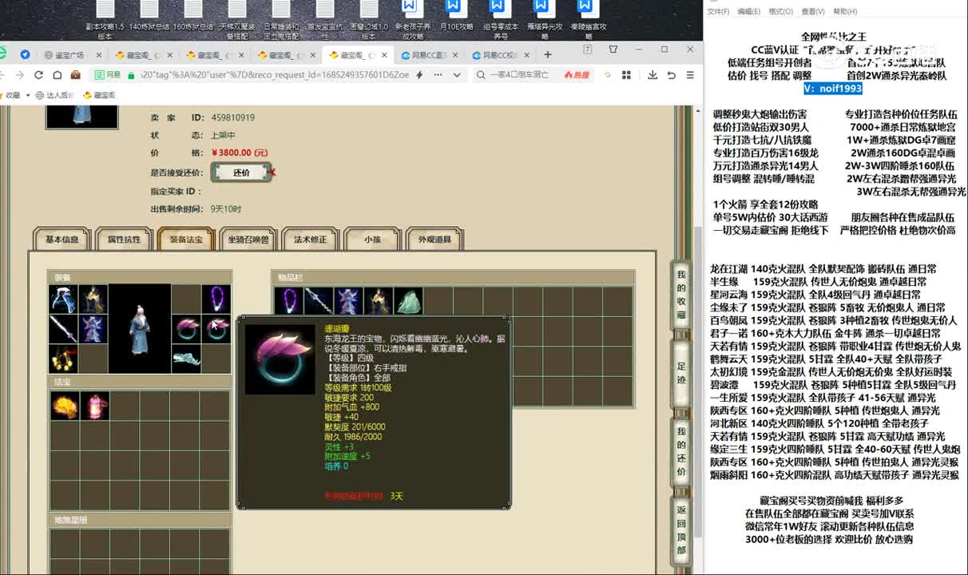Select the purple necklace in 物品栏
Viewport: 968px width, 575px height.
click(288, 300)
